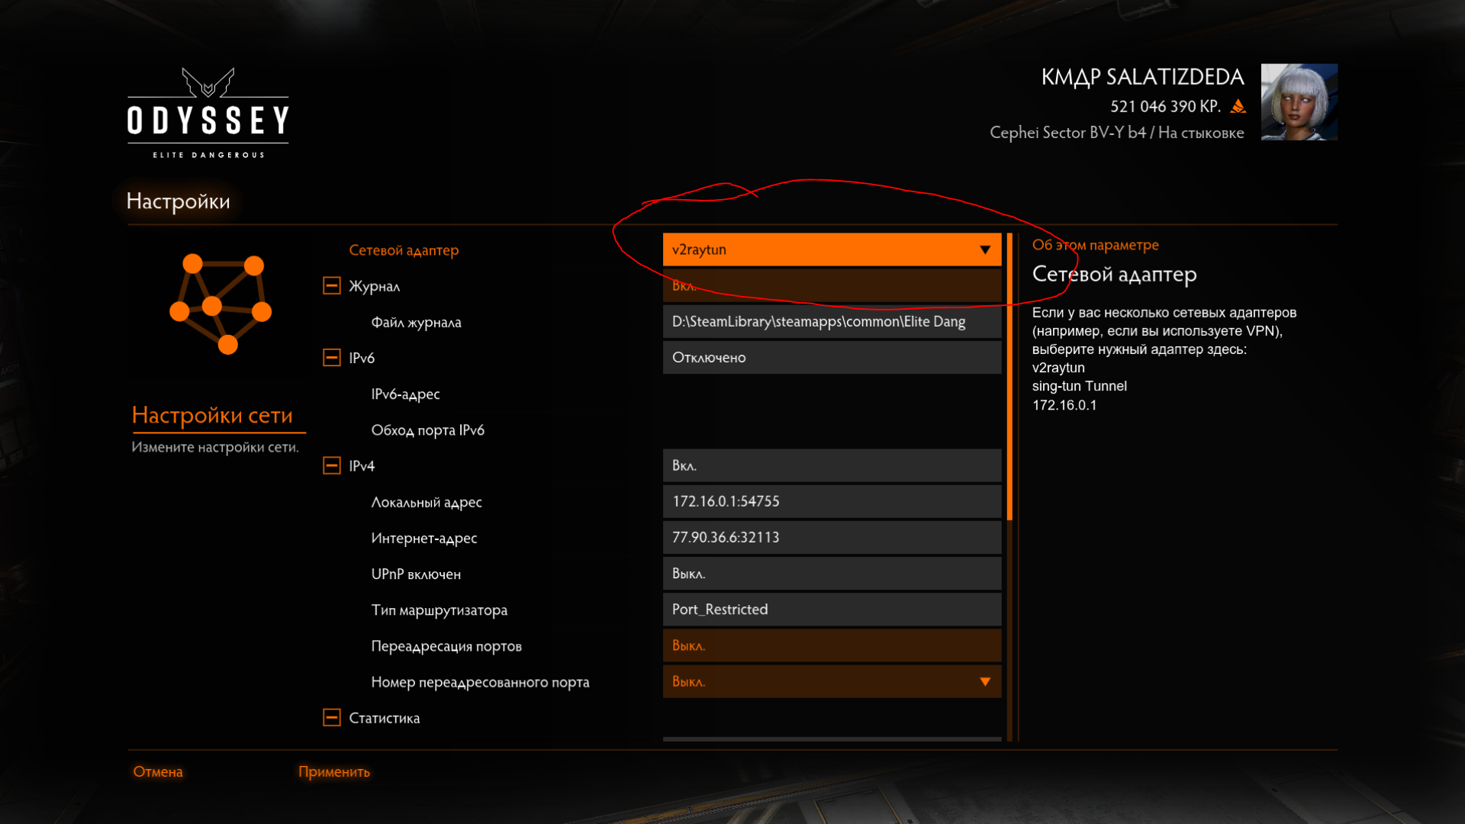The image size is (1465, 824).
Task: Open the Номер переадресованного порта dropdown
Action: pos(832,681)
